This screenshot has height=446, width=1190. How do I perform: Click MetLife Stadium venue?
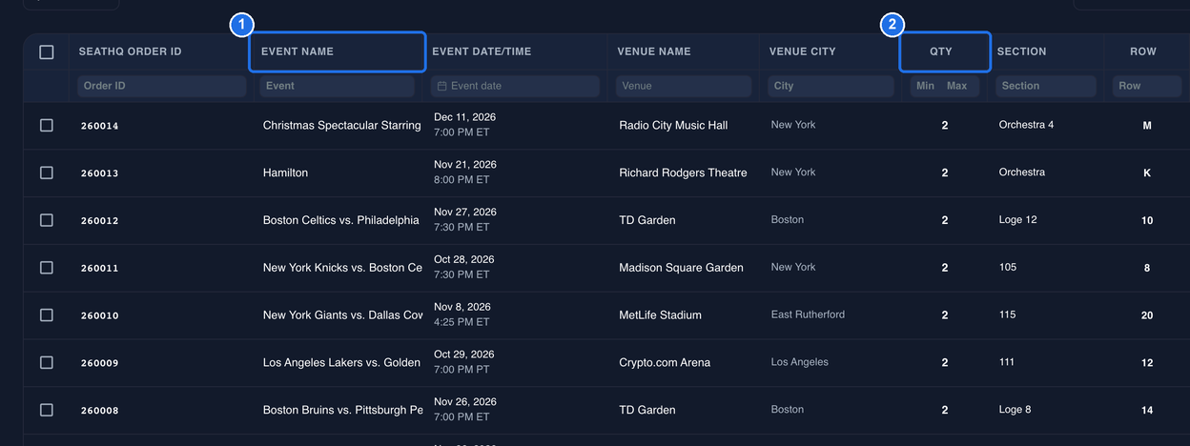pos(660,314)
